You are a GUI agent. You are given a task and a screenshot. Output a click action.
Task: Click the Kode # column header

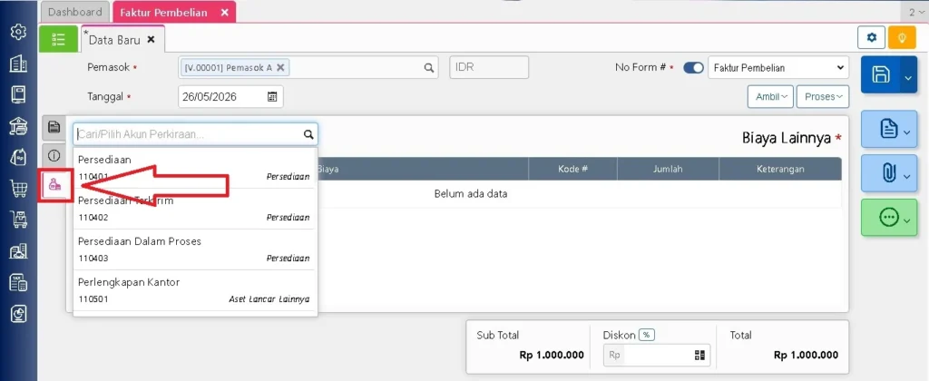[x=572, y=169]
